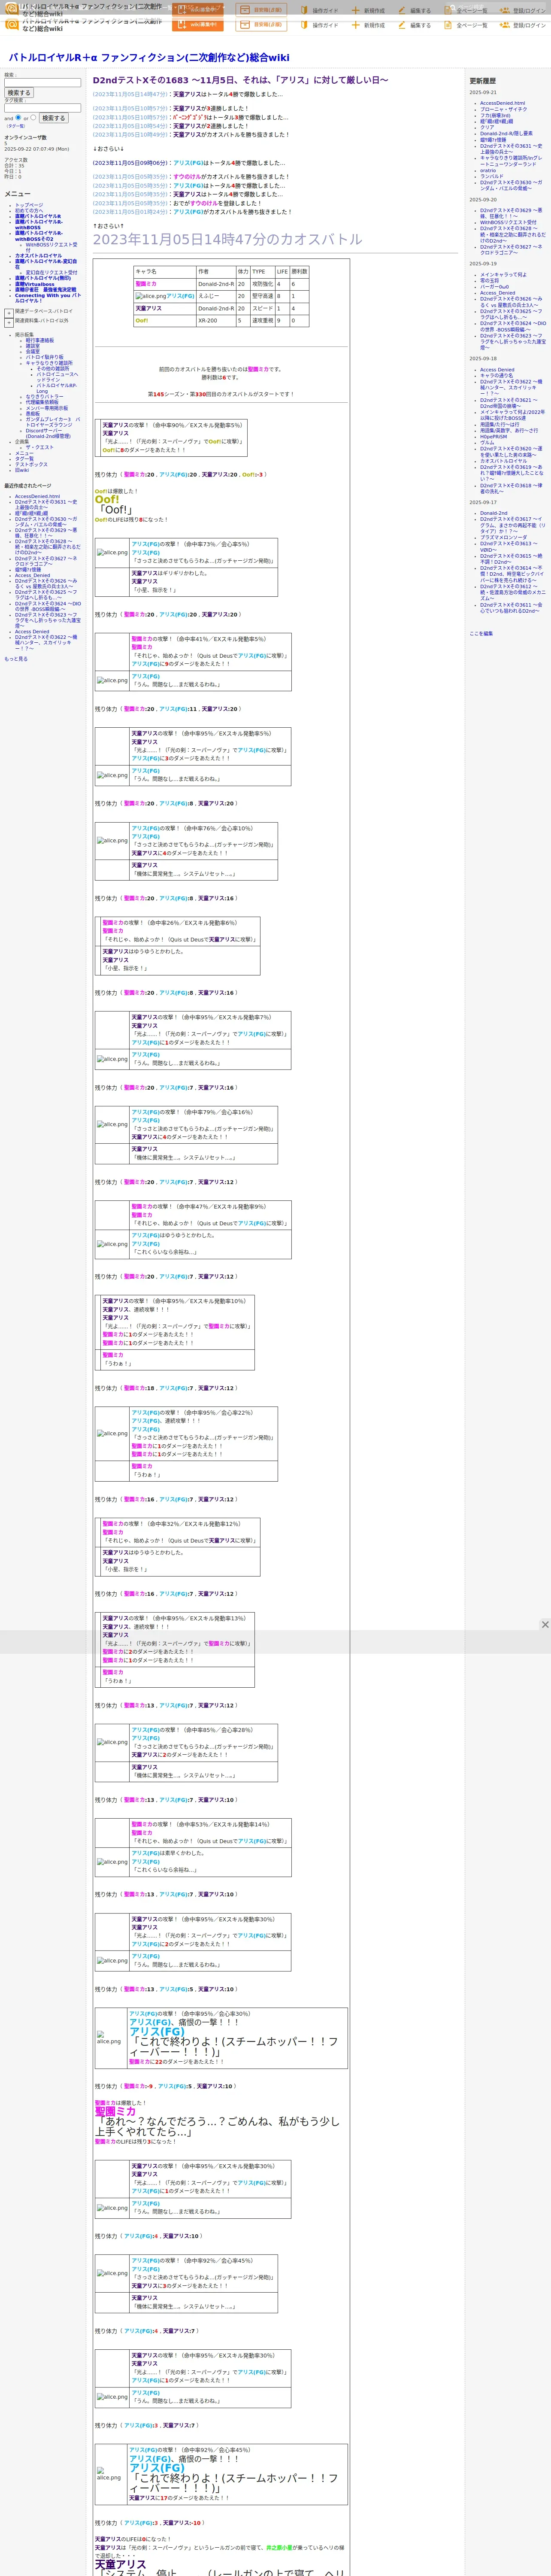
Task: Expand the 関連データベース-バトロイ plus toggle
Action: point(9,313)
